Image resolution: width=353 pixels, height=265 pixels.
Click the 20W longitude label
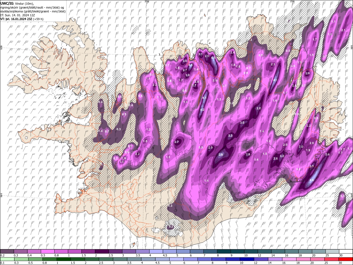tap(147, 1)
